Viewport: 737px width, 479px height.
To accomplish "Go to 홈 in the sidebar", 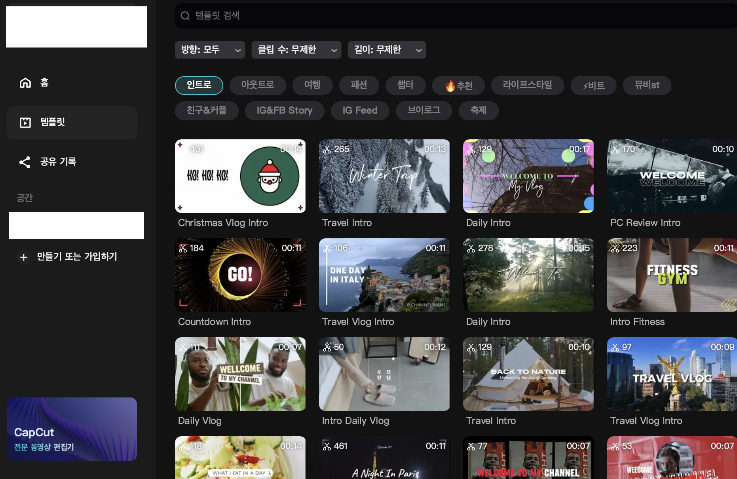I will 72,83.
